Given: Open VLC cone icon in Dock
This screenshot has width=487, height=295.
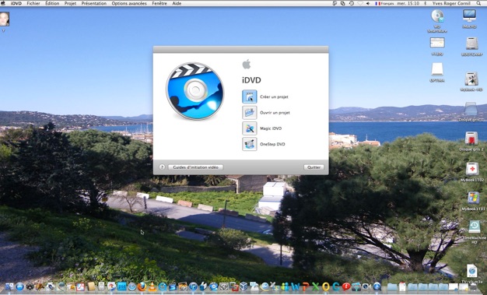Looking at the screenshot, I should tap(152, 286).
